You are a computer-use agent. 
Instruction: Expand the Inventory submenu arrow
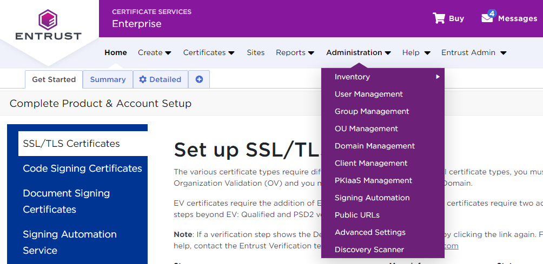(x=438, y=77)
